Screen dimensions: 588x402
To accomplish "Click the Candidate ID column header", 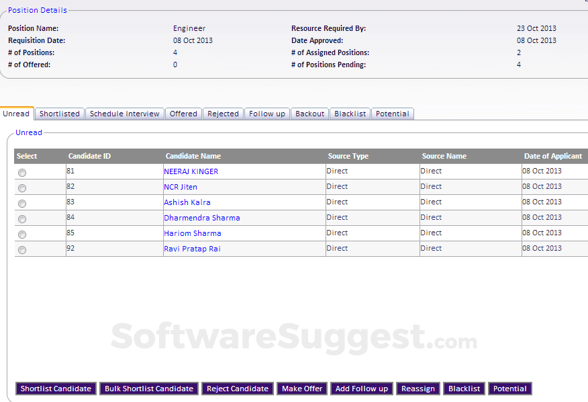I will 89,156.
